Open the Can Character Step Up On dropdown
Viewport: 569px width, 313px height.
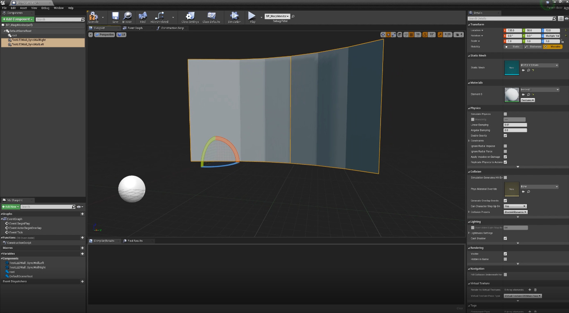tap(515, 206)
